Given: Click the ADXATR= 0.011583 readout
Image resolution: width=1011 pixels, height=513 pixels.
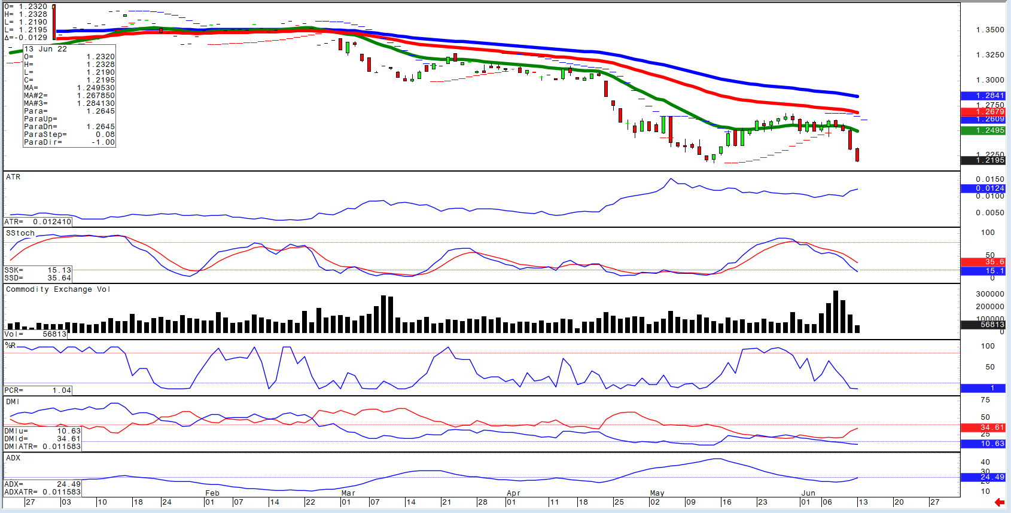Looking at the screenshot, I should click(42, 492).
